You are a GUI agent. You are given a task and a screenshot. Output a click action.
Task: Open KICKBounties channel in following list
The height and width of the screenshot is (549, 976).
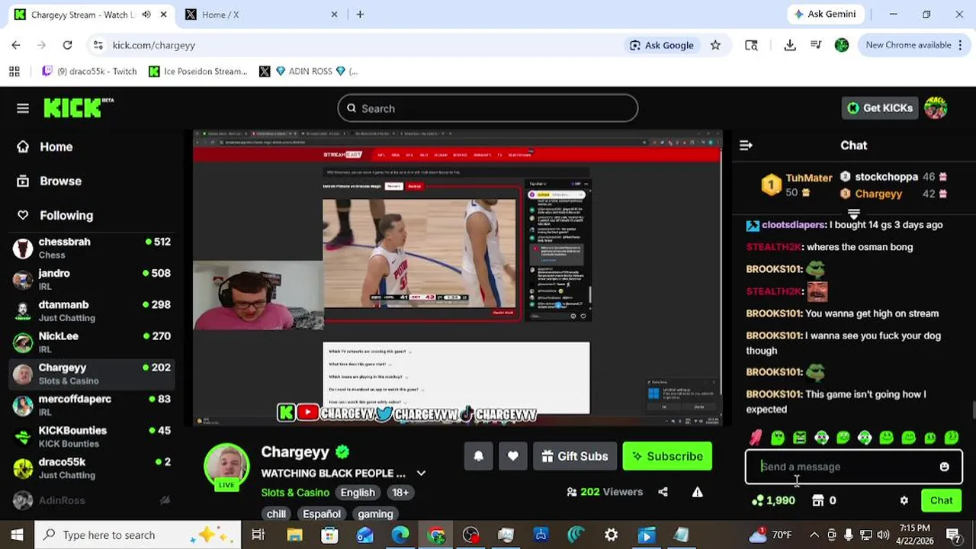(x=92, y=436)
